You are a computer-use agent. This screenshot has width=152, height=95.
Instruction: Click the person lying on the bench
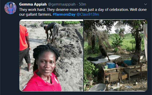(x=129, y=61)
